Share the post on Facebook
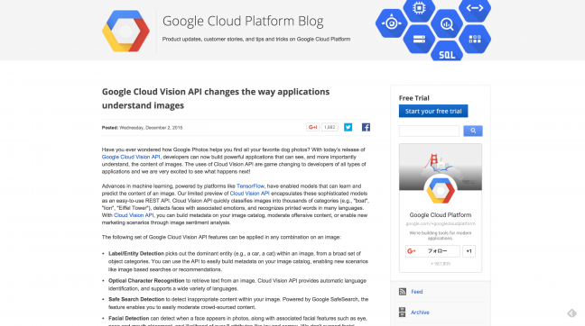585x326 pixels. [x=366, y=127]
